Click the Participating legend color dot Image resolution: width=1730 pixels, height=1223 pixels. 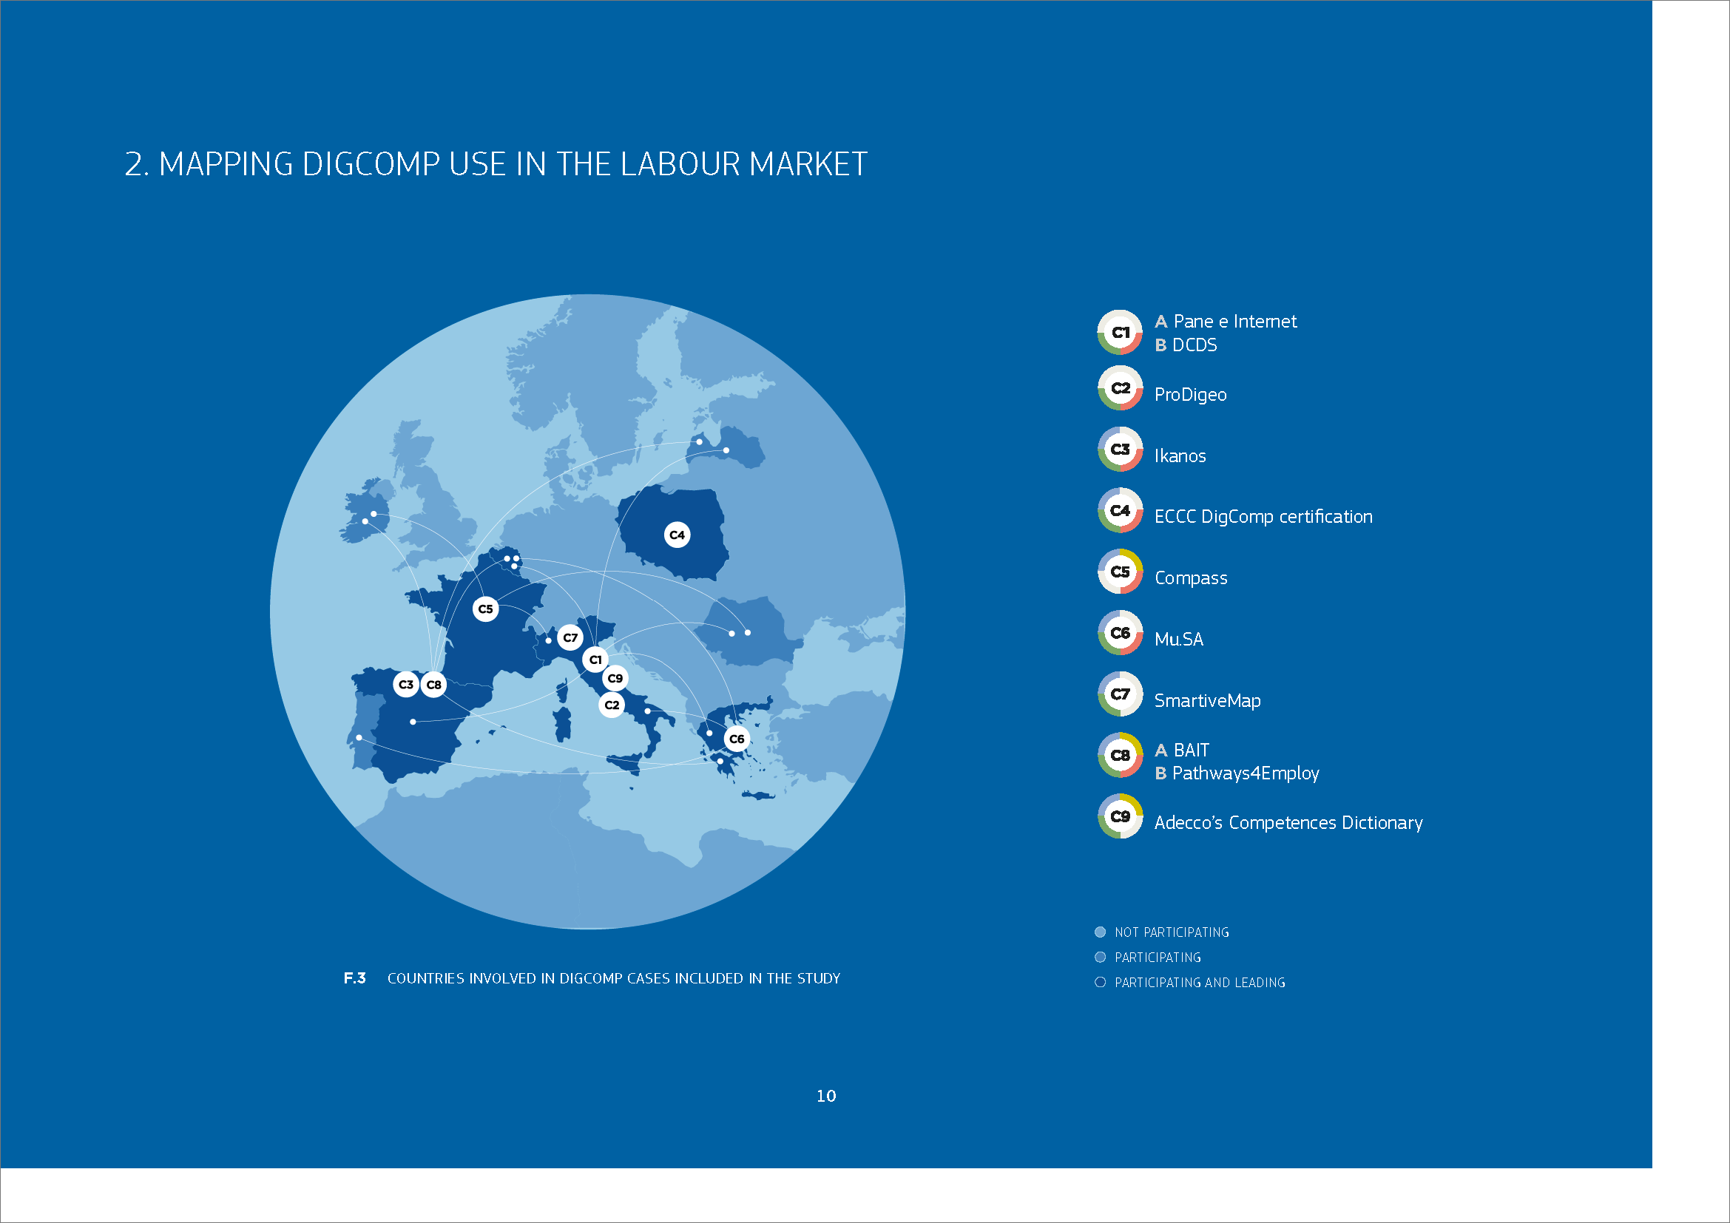[1100, 957]
